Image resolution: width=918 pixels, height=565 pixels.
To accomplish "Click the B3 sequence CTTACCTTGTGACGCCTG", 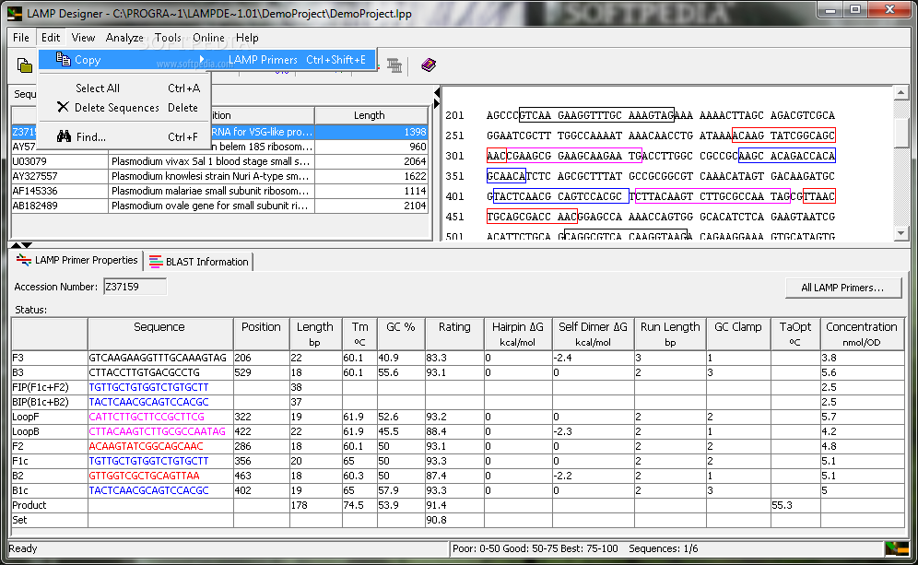I will coord(144,372).
